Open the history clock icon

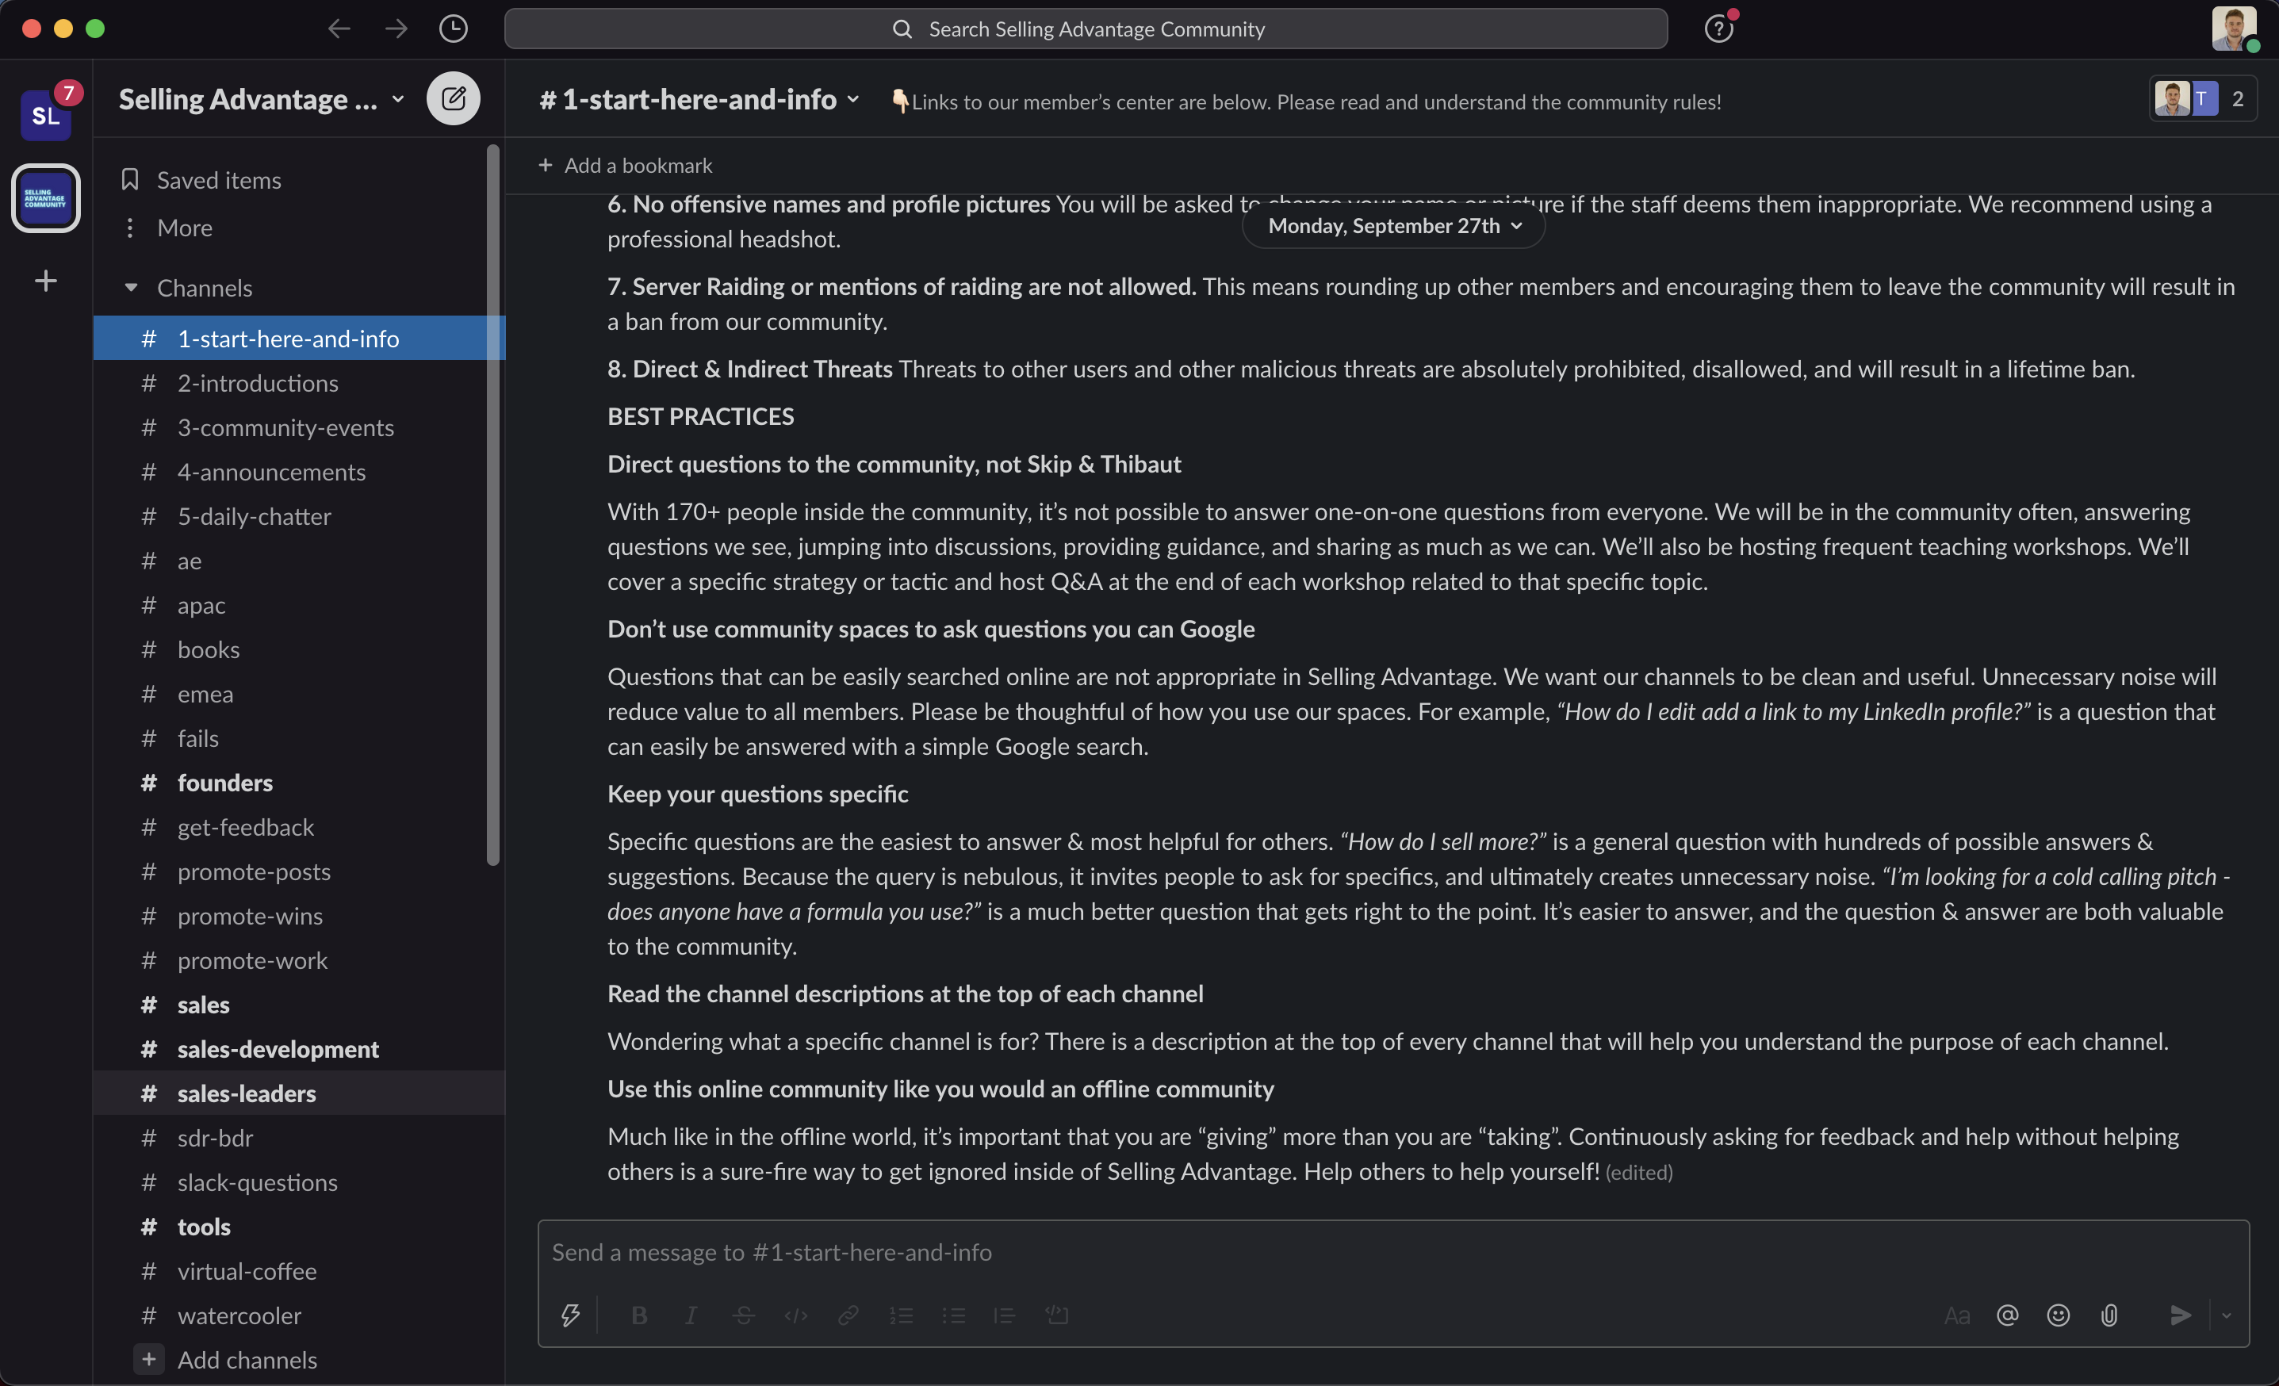tap(454, 29)
